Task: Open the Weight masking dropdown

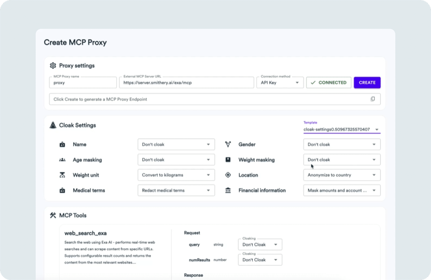Action: (x=342, y=160)
